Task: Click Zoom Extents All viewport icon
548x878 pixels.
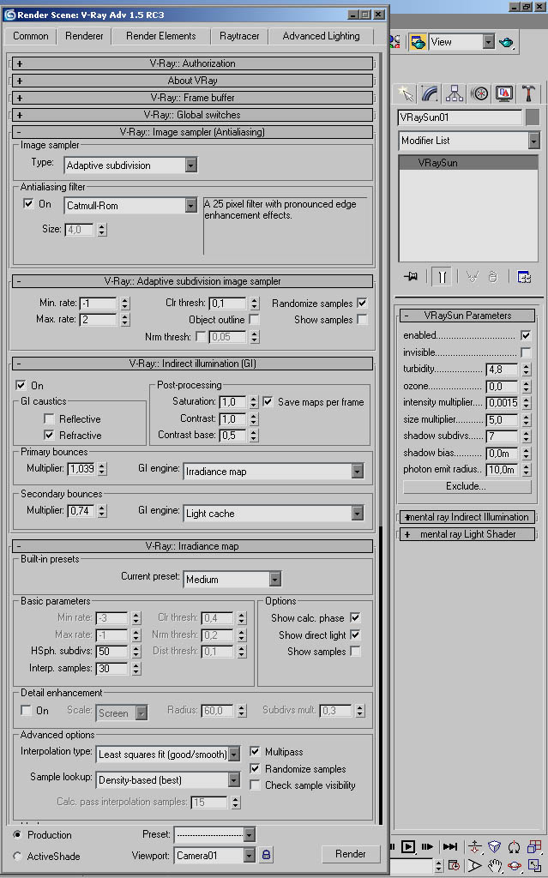Action: 534,846
